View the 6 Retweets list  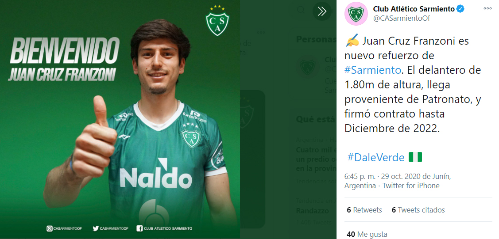364,210
